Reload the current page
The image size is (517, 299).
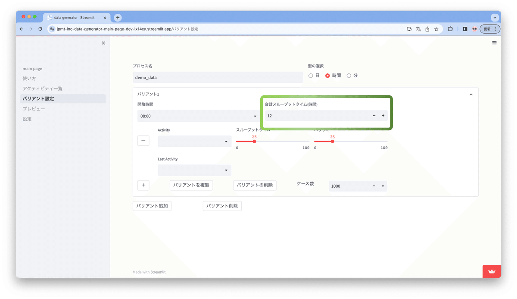[40, 29]
